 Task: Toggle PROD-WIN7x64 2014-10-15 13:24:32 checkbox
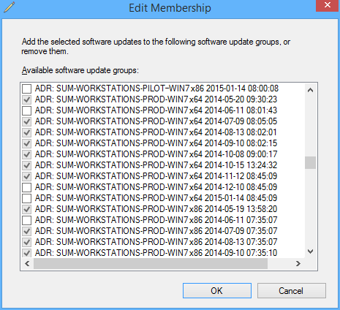(27, 165)
